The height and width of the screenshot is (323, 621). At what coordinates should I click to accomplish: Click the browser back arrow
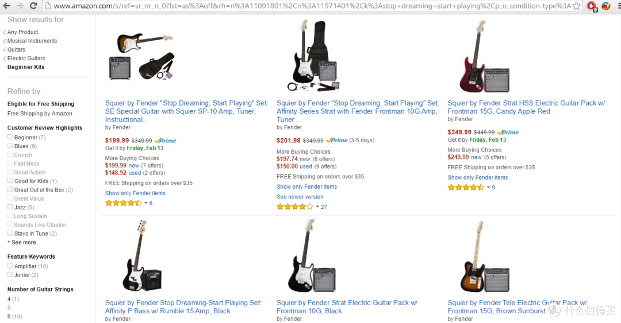tap(7, 6)
